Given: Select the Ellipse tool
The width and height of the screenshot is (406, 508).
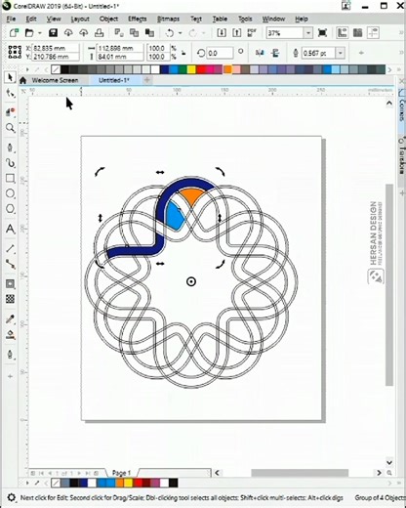Looking at the screenshot, I should point(10,193).
